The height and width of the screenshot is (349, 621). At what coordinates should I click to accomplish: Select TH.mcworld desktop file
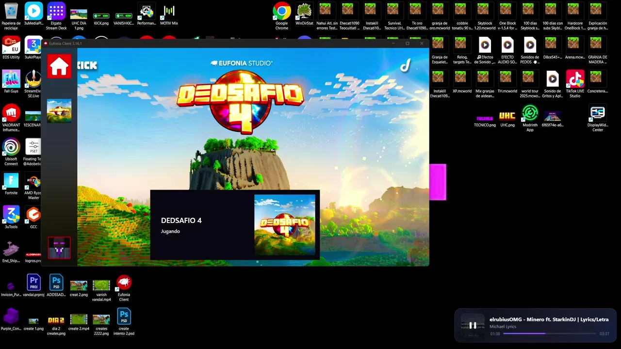coord(507,82)
